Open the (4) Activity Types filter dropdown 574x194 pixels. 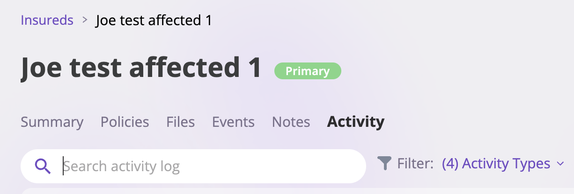click(x=503, y=164)
